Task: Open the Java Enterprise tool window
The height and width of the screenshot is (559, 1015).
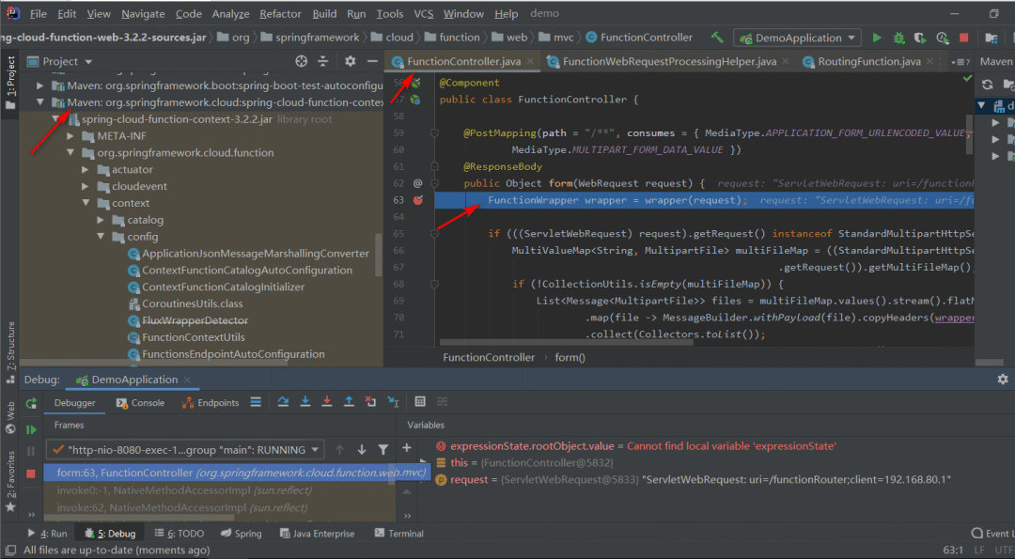Action: (318, 534)
